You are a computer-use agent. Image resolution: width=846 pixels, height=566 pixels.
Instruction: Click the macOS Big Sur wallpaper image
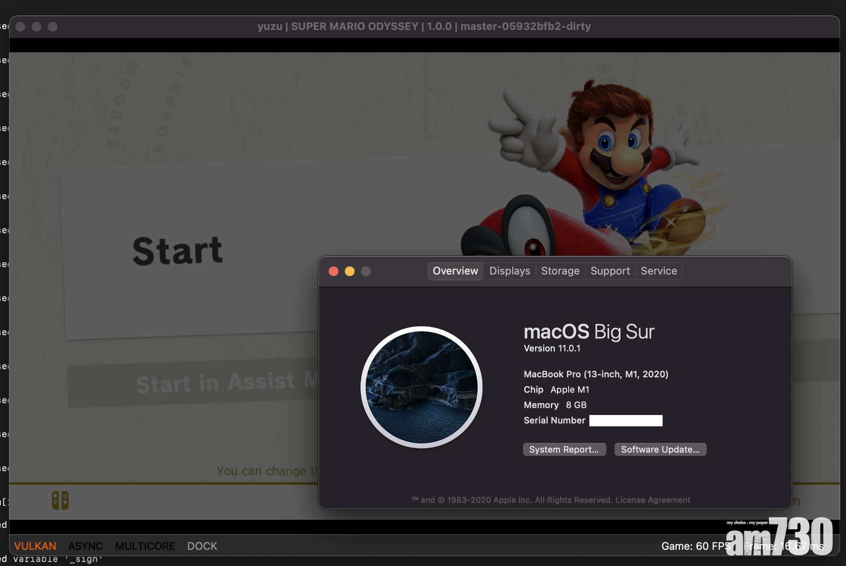421,387
